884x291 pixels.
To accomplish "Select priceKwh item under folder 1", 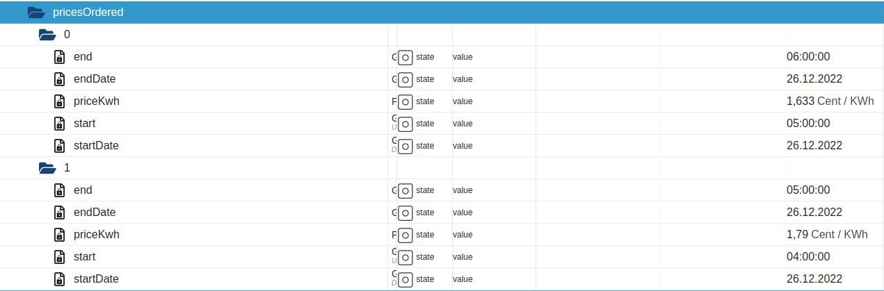I will point(96,234).
